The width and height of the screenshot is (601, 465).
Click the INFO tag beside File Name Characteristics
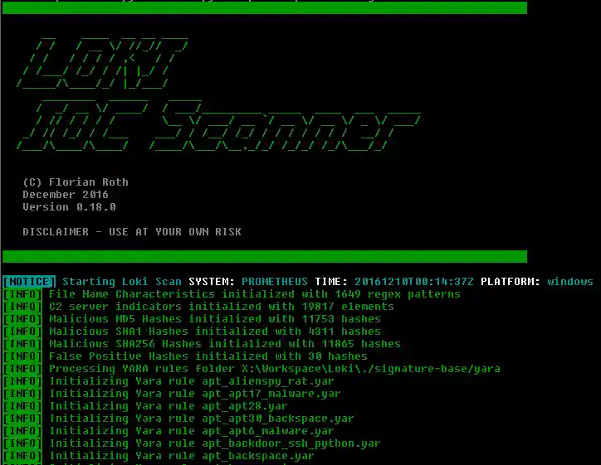pos(22,294)
